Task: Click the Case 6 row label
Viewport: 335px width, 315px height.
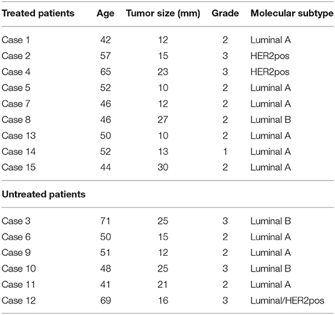Action: 16,237
